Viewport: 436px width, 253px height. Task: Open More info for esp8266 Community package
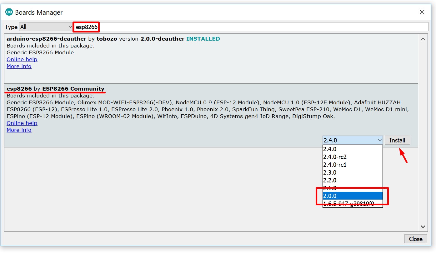(19, 130)
